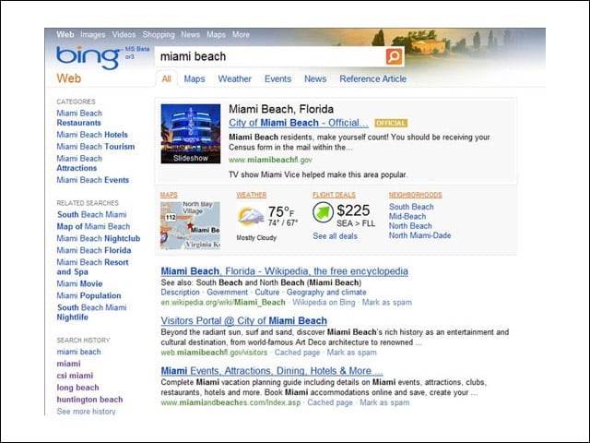Open Maps in the top navigation bar

216,35
